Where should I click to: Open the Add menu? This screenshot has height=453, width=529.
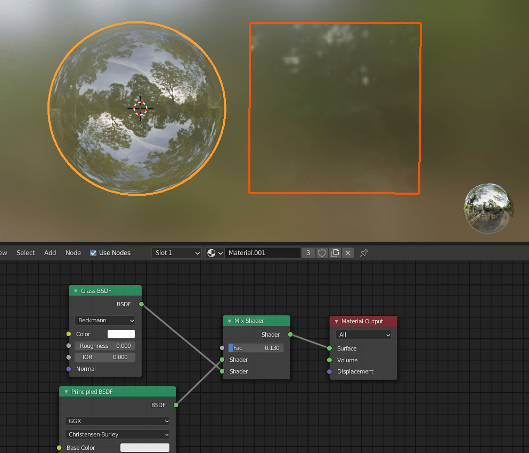pos(50,253)
